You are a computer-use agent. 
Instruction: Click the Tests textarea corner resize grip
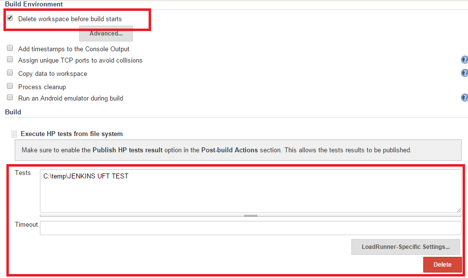click(x=459, y=210)
